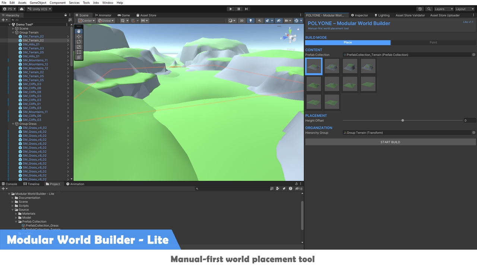The height and width of the screenshot is (268, 477).
Task: Select the Transform tool
Action: (79, 57)
